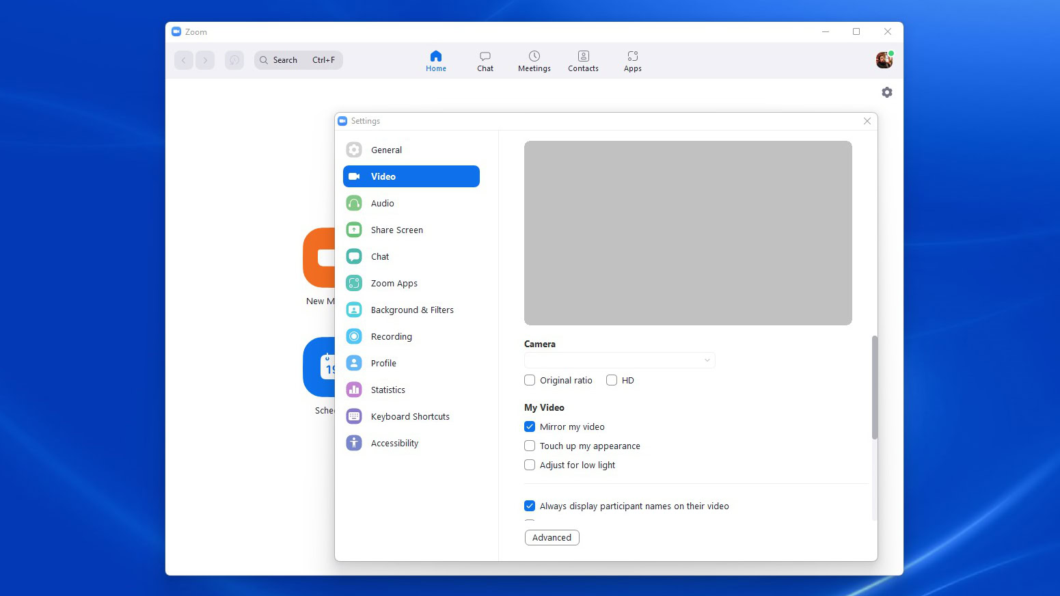Open the settings gear icon

886,92
